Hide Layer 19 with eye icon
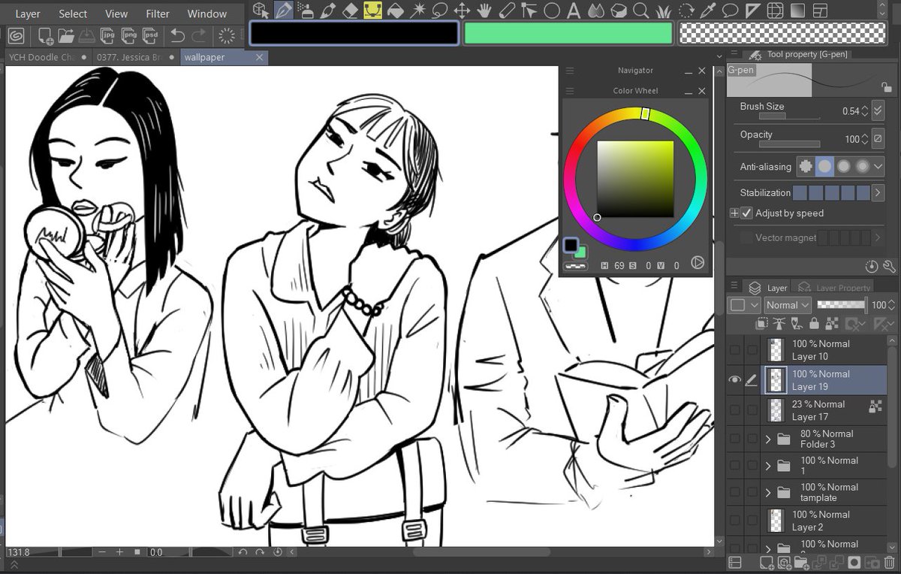This screenshot has width=901, height=574. click(735, 381)
